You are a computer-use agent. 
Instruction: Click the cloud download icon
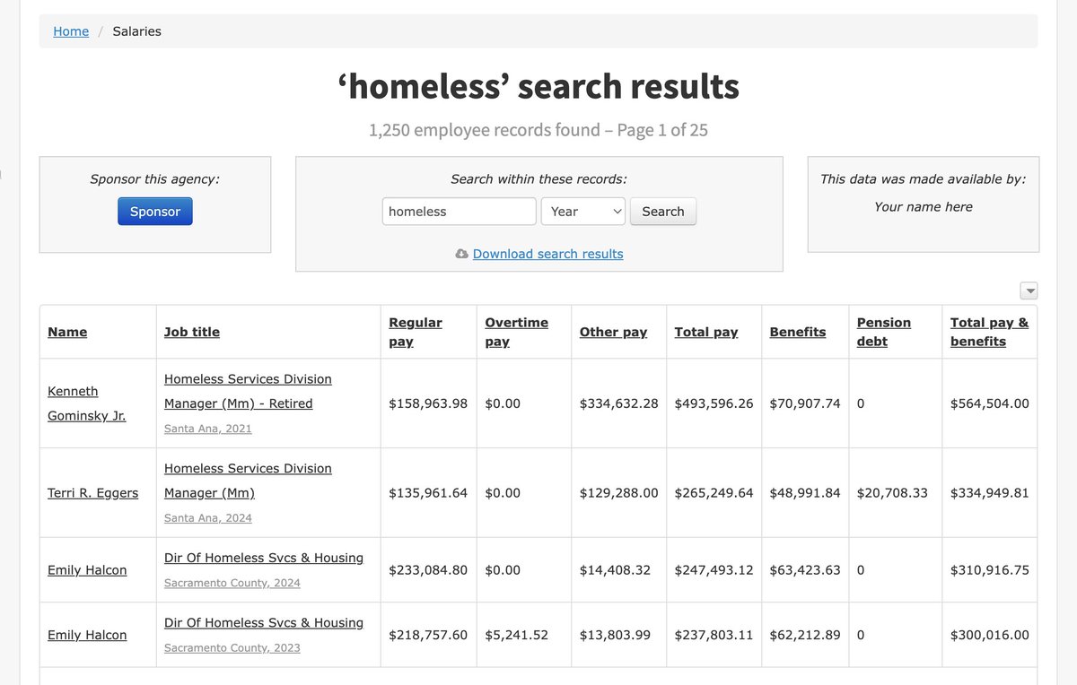(x=461, y=254)
